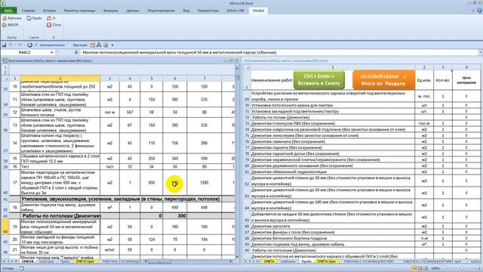The width and height of the screenshot is (483, 272).
Task: Select СМЕТА sheet tab in left window
Action: click(28, 261)
